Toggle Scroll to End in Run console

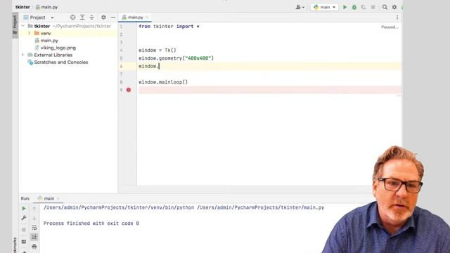click(x=34, y=237)
